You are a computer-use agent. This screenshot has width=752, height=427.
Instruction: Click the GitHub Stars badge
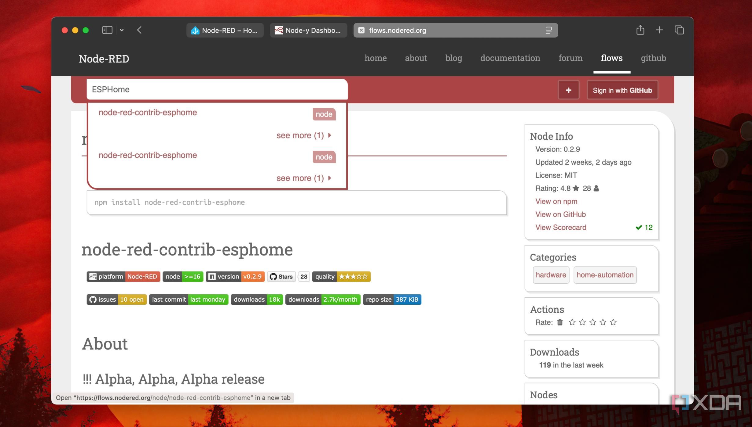289,277
